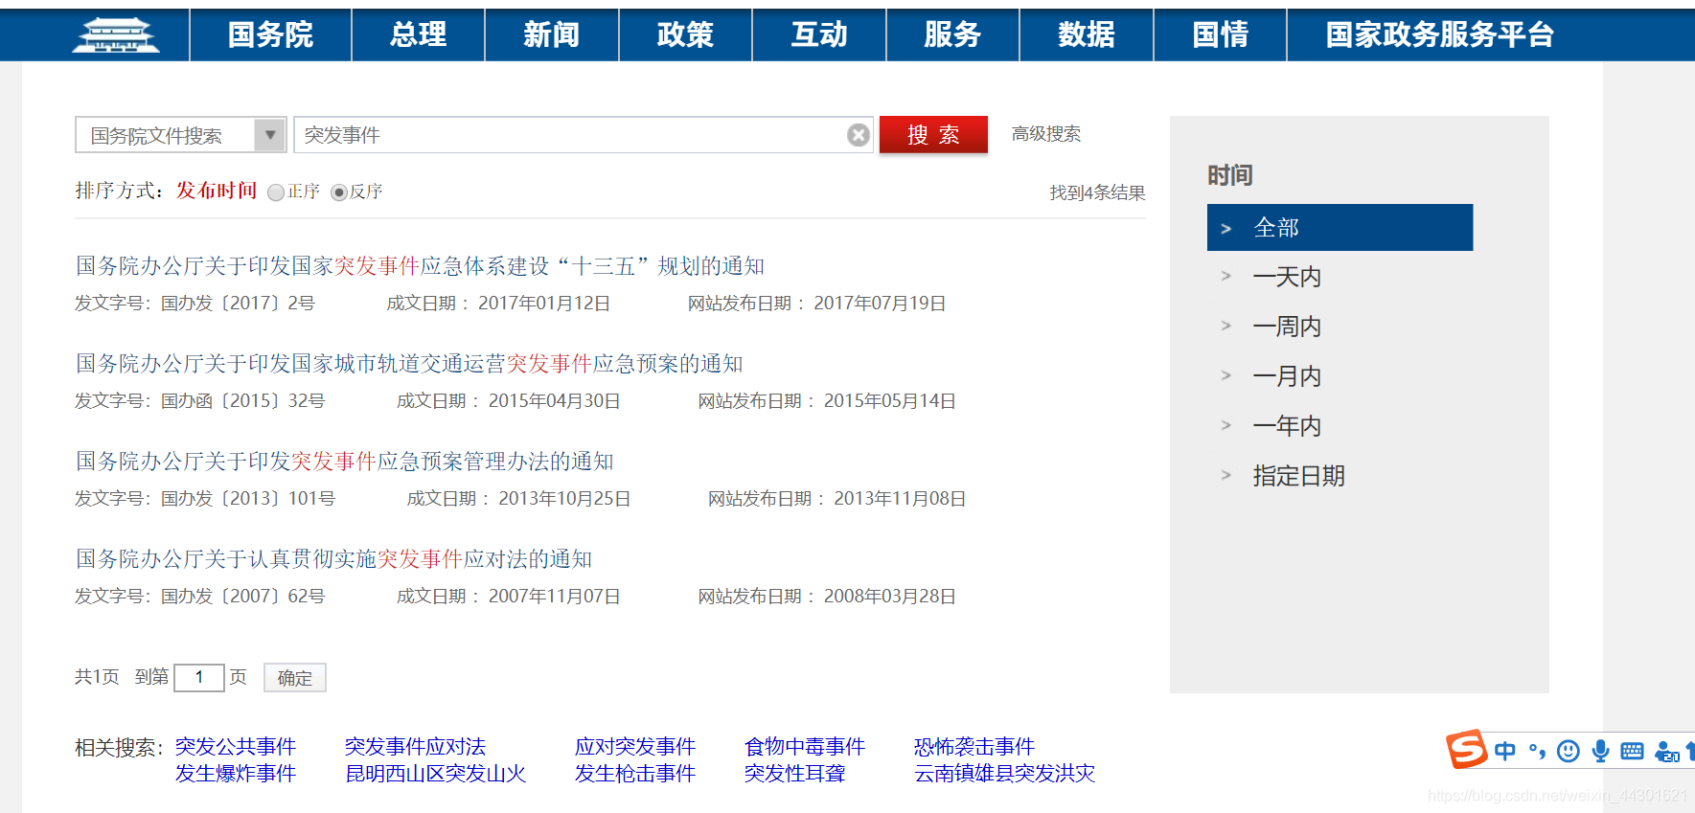Open the 服务 nav section
Viewport: 1695px width, 813px height.
[x=952, y=35]
